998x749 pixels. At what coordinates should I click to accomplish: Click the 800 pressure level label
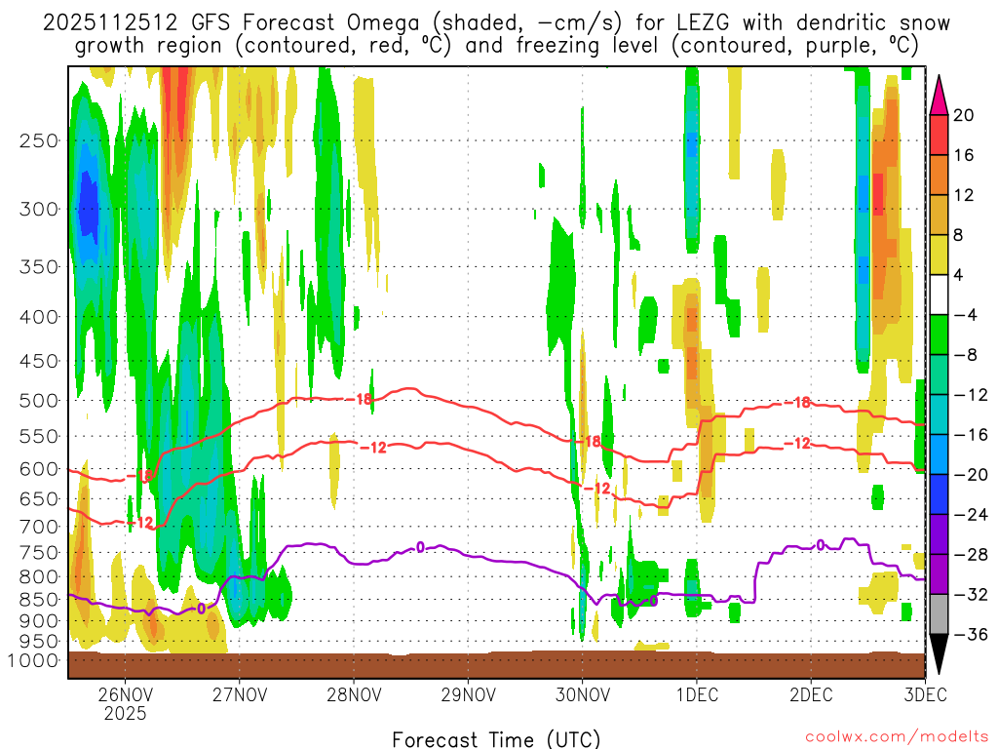(x=39, y=577)
